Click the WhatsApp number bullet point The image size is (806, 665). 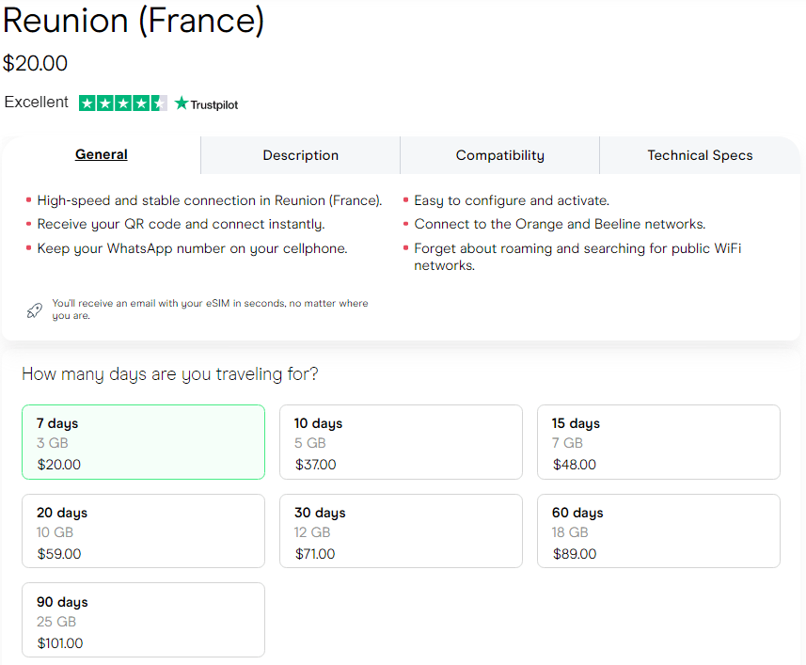point(192,248)
